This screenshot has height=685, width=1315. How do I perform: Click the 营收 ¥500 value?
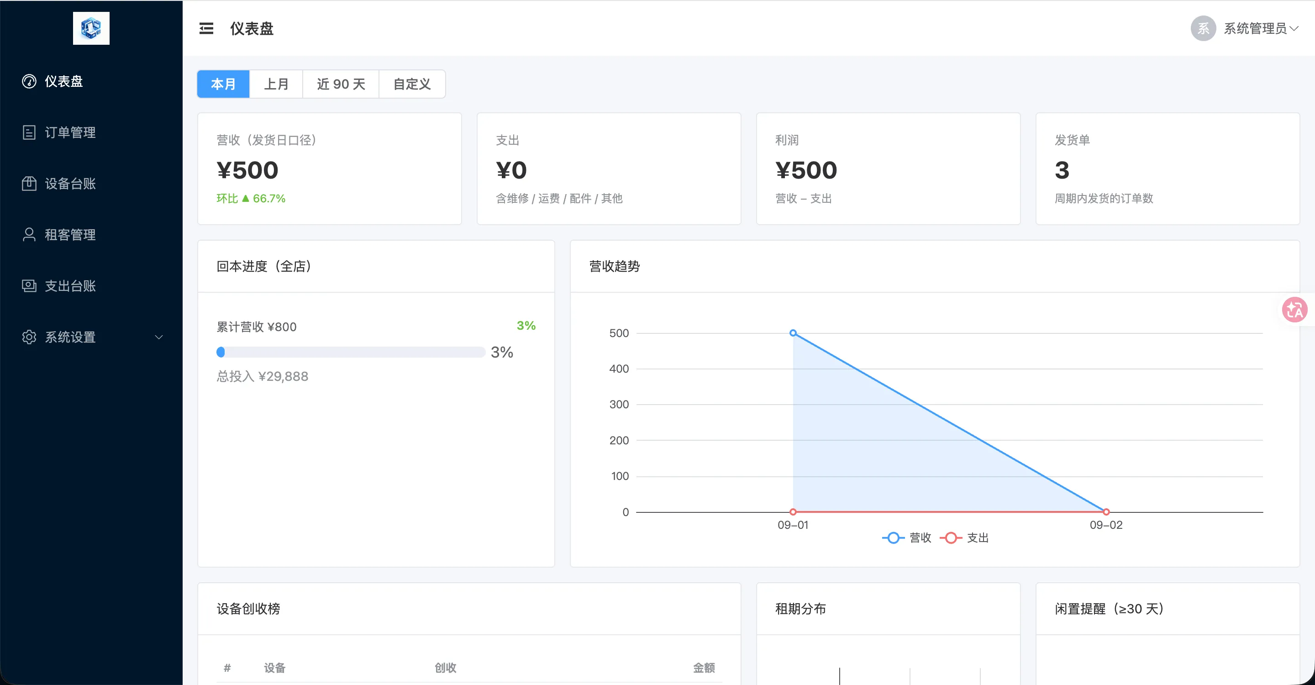point(247,170)
